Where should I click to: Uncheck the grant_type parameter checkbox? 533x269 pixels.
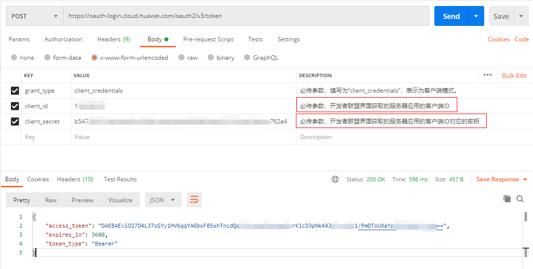[x=14, y=91]
